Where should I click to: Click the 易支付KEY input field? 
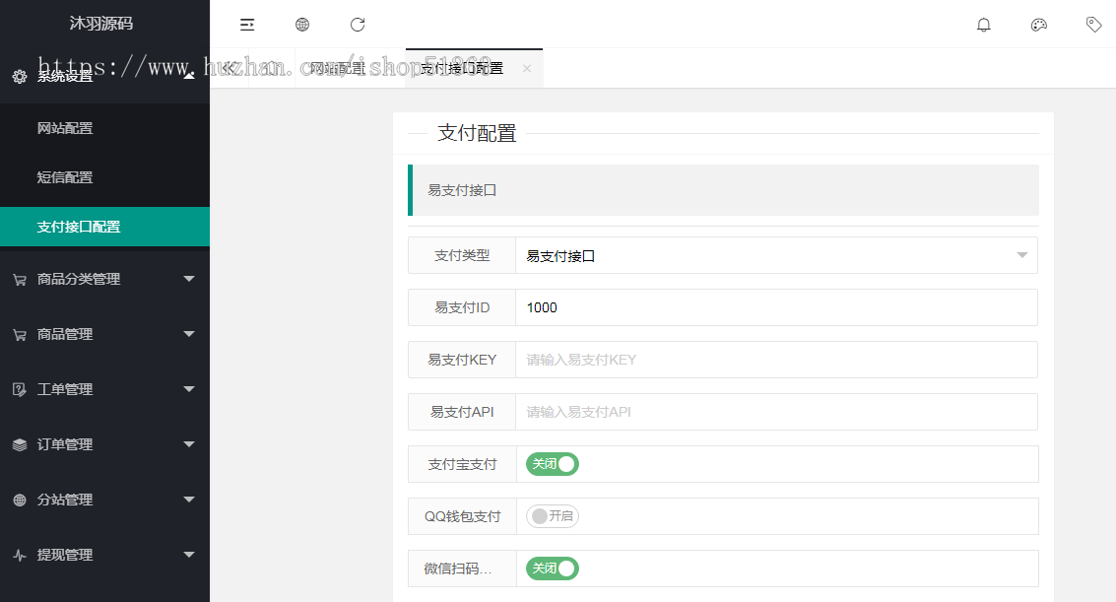(776, 360)
